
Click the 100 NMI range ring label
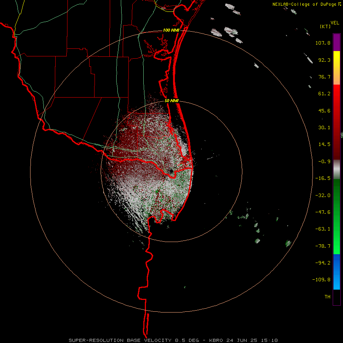click(x=171, y=30)
